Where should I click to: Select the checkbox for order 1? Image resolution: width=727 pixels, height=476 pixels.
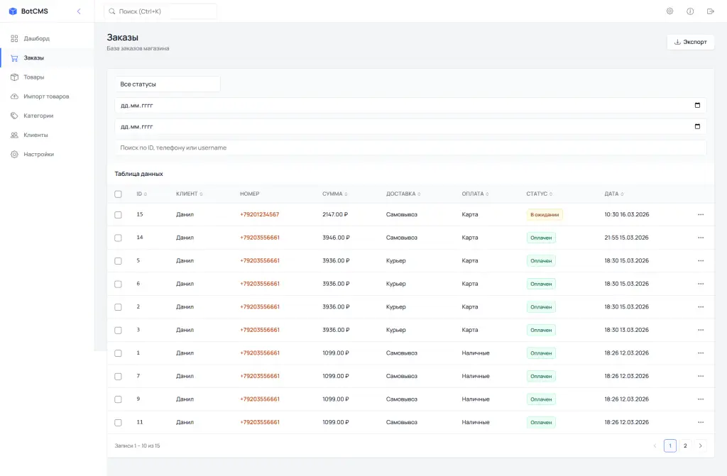[x=118, y=353]
